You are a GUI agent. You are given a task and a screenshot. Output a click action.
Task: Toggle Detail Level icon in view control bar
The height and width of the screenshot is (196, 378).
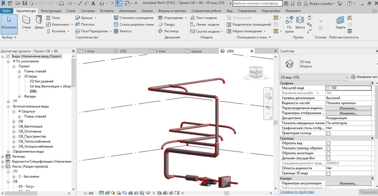pos(101,193)
